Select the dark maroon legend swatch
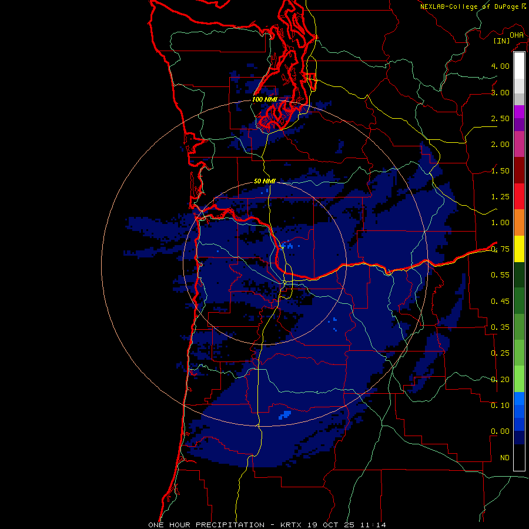Image resolution: width=529 pixels, height=529 pixels. (x=519, y=170)
